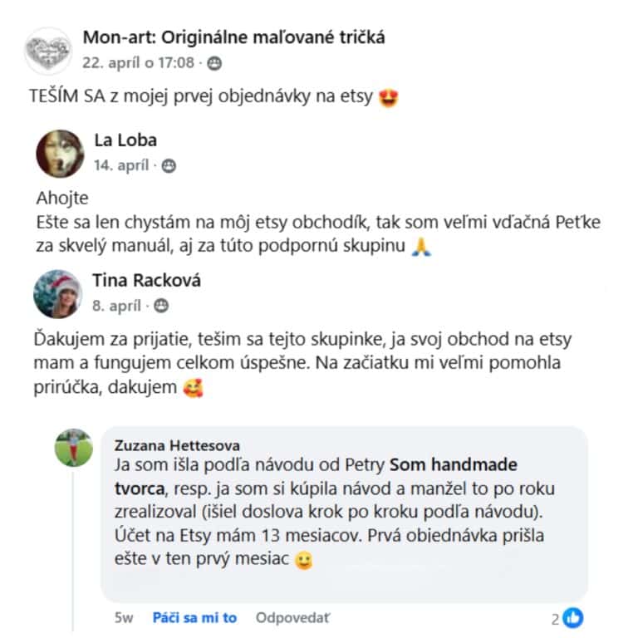Click the 22. apríl o 17:08 timestamp

(x=139, y=63)
